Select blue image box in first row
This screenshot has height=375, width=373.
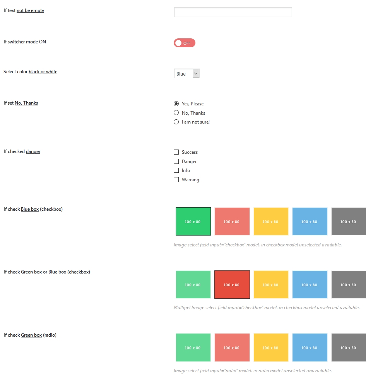pyautogui.click(x=310, y=221)
